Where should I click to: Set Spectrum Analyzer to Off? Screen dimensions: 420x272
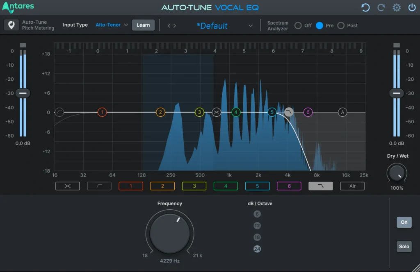(298, 25)
